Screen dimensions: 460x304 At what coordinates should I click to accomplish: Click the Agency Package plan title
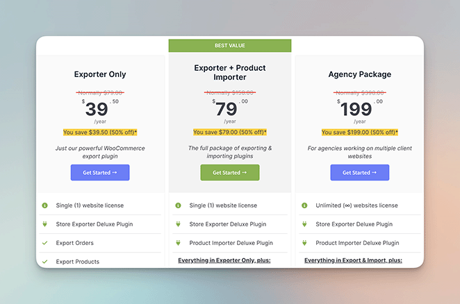[359, 74]
